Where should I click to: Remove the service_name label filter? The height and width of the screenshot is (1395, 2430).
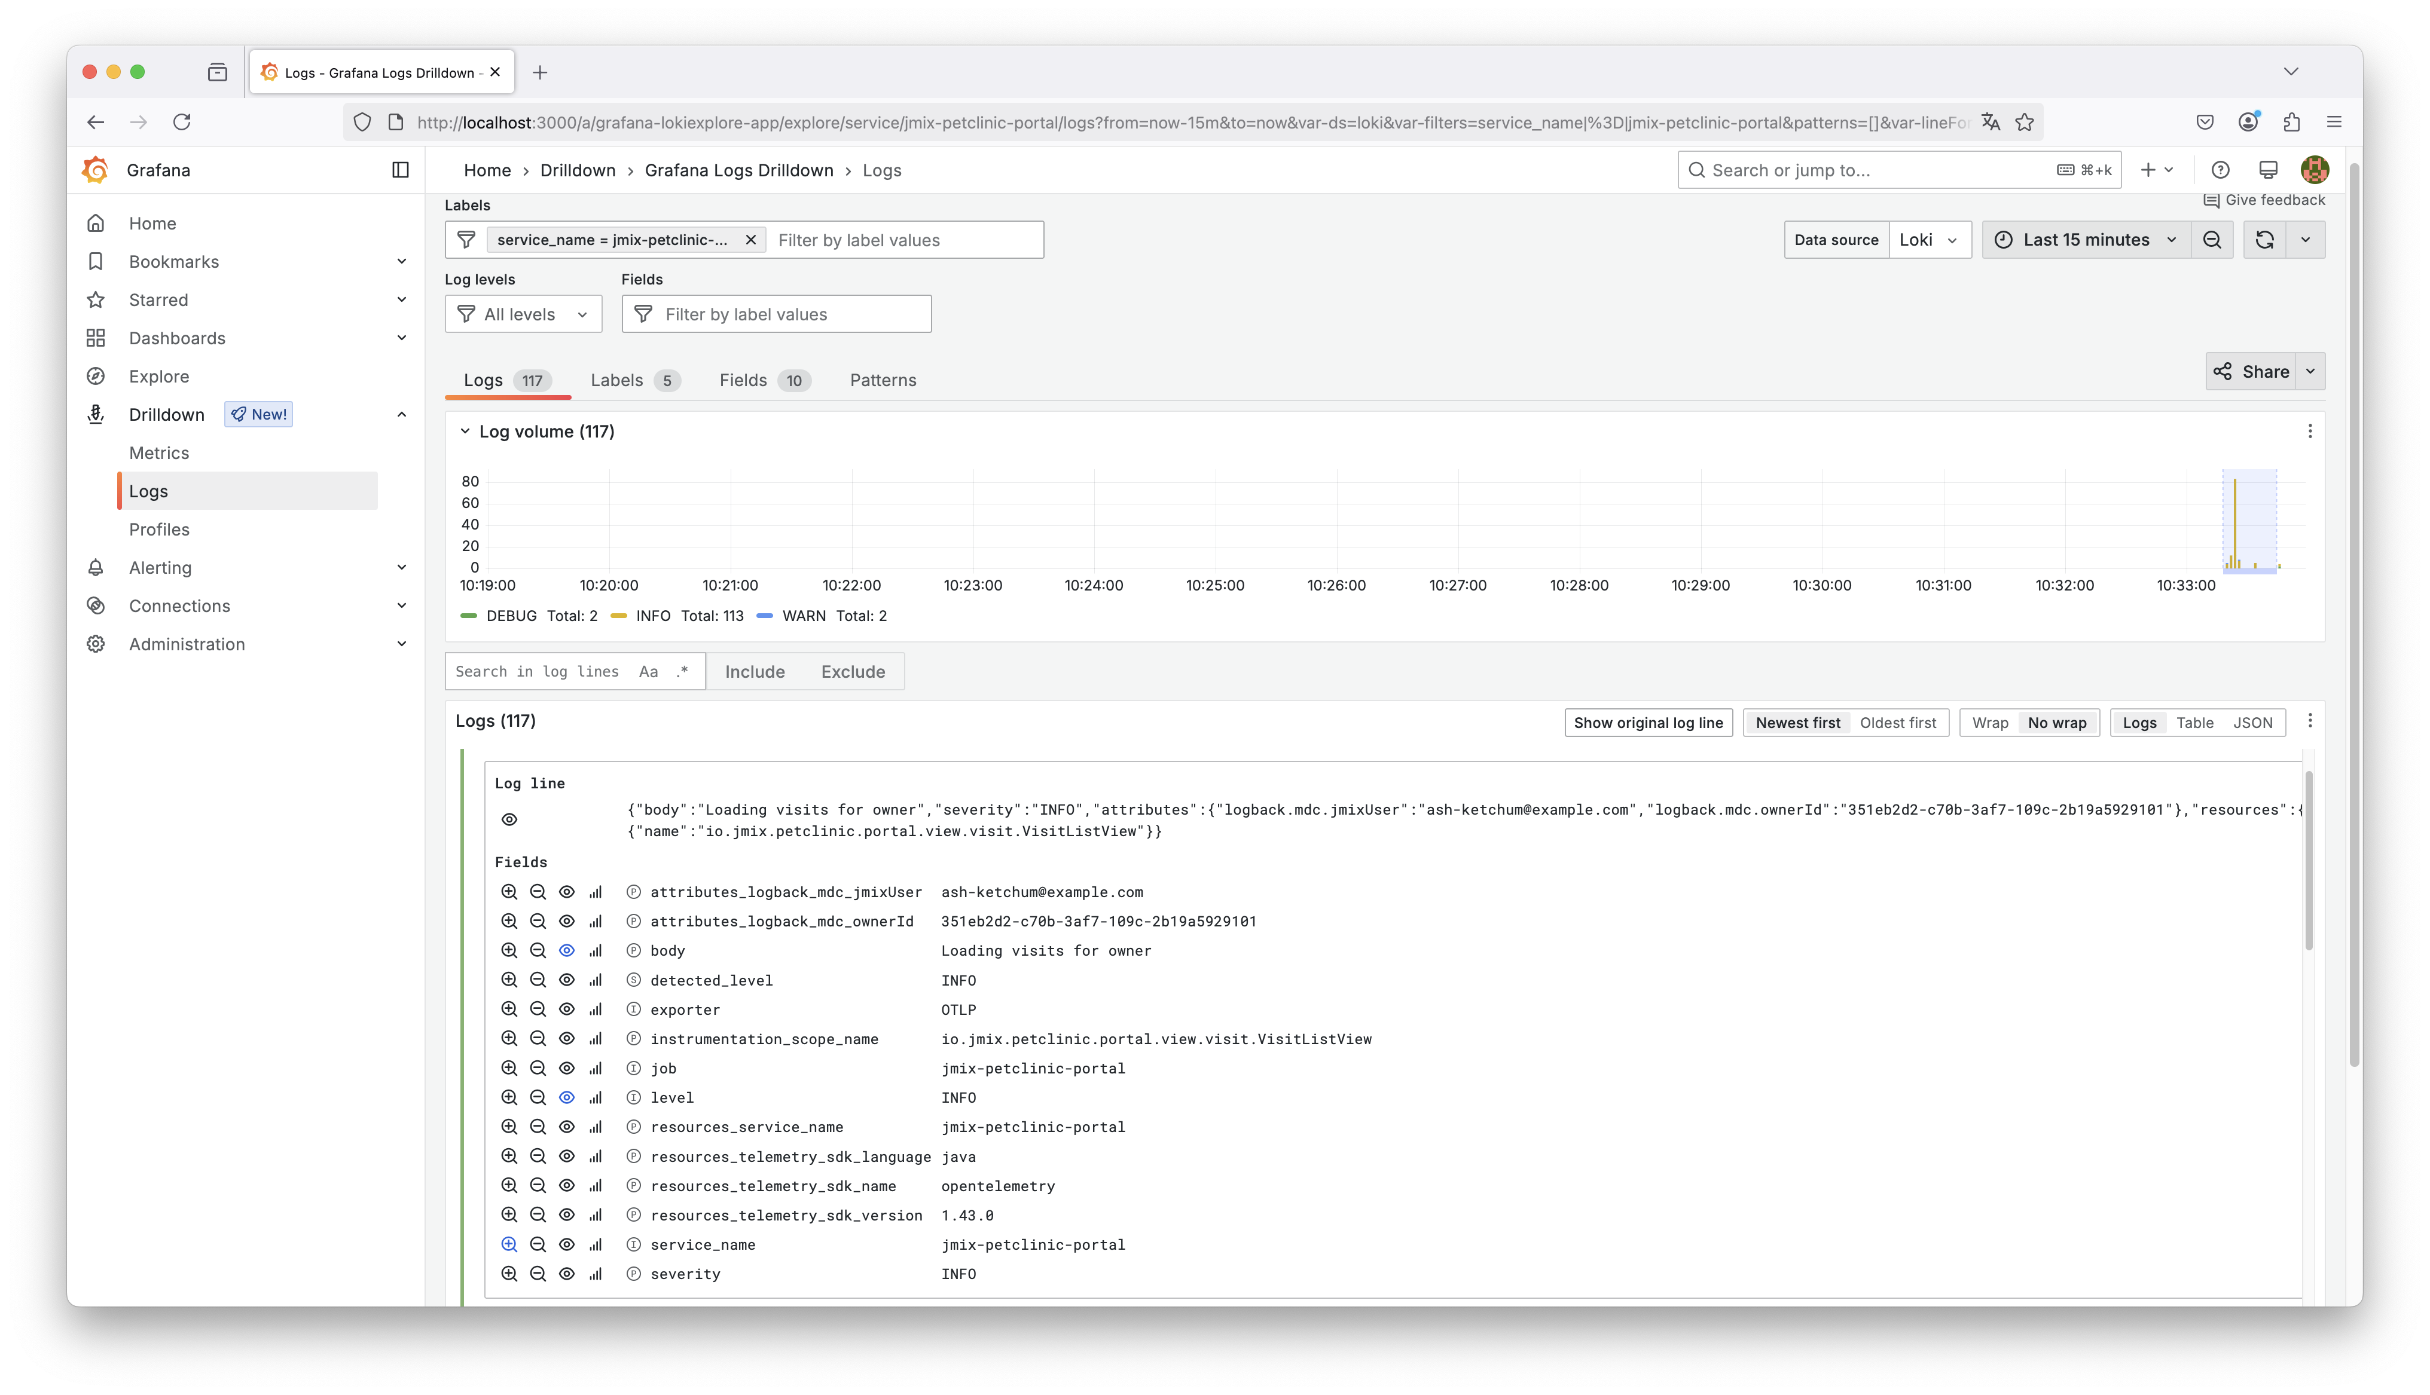coord(750,240)
